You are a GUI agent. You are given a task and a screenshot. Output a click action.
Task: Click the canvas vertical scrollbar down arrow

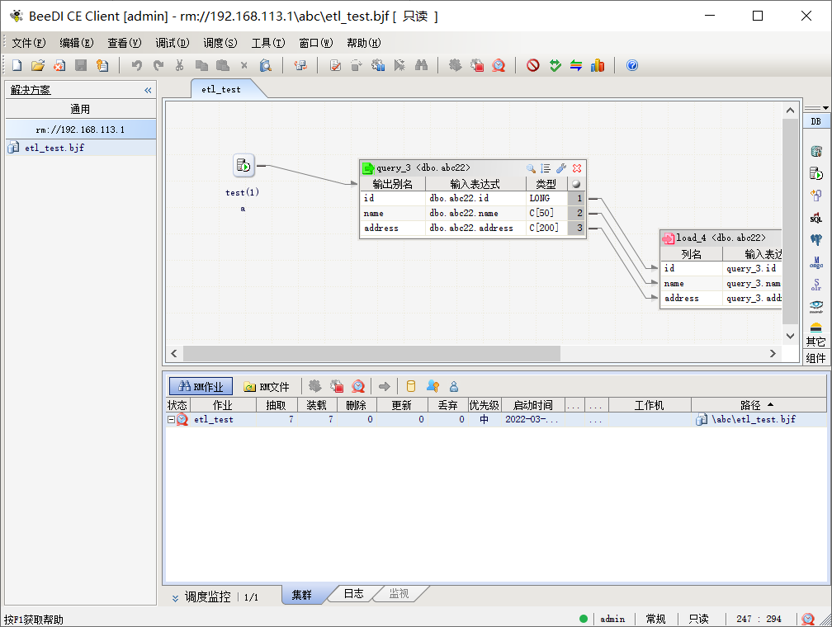790,336
